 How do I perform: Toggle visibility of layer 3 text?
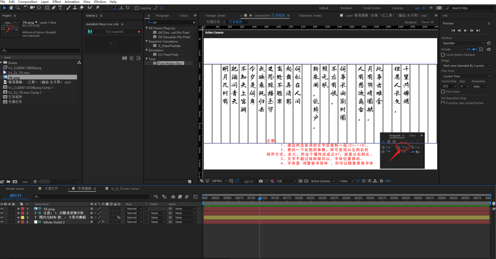point(2,218)
